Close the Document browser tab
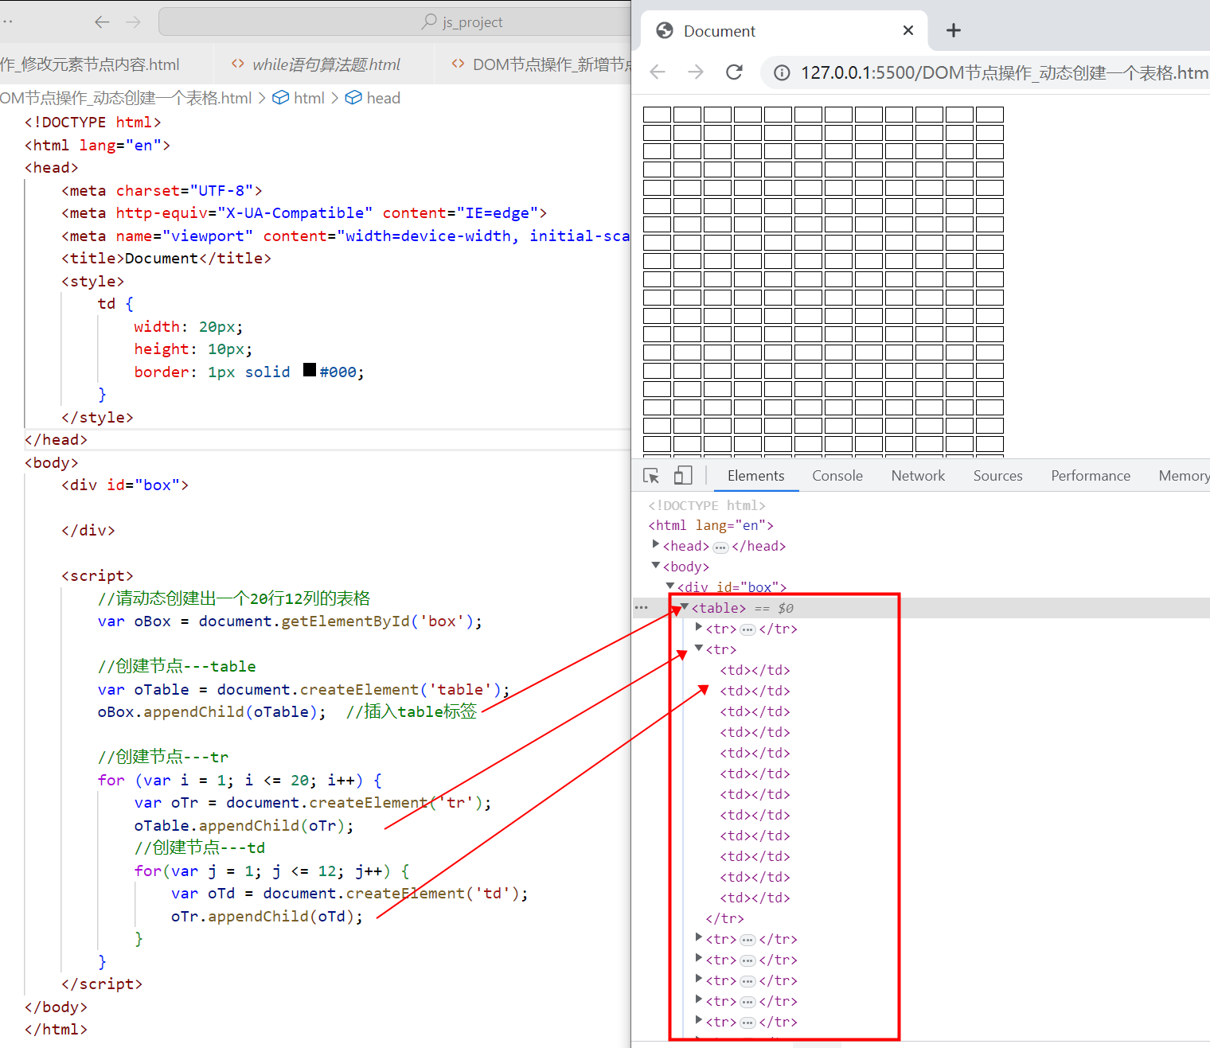 point(908,30)
